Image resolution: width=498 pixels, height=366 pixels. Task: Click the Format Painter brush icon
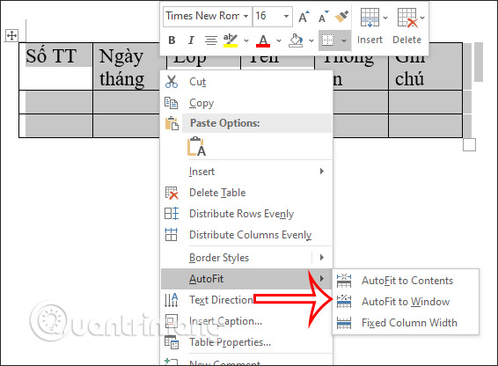(341, 17)
